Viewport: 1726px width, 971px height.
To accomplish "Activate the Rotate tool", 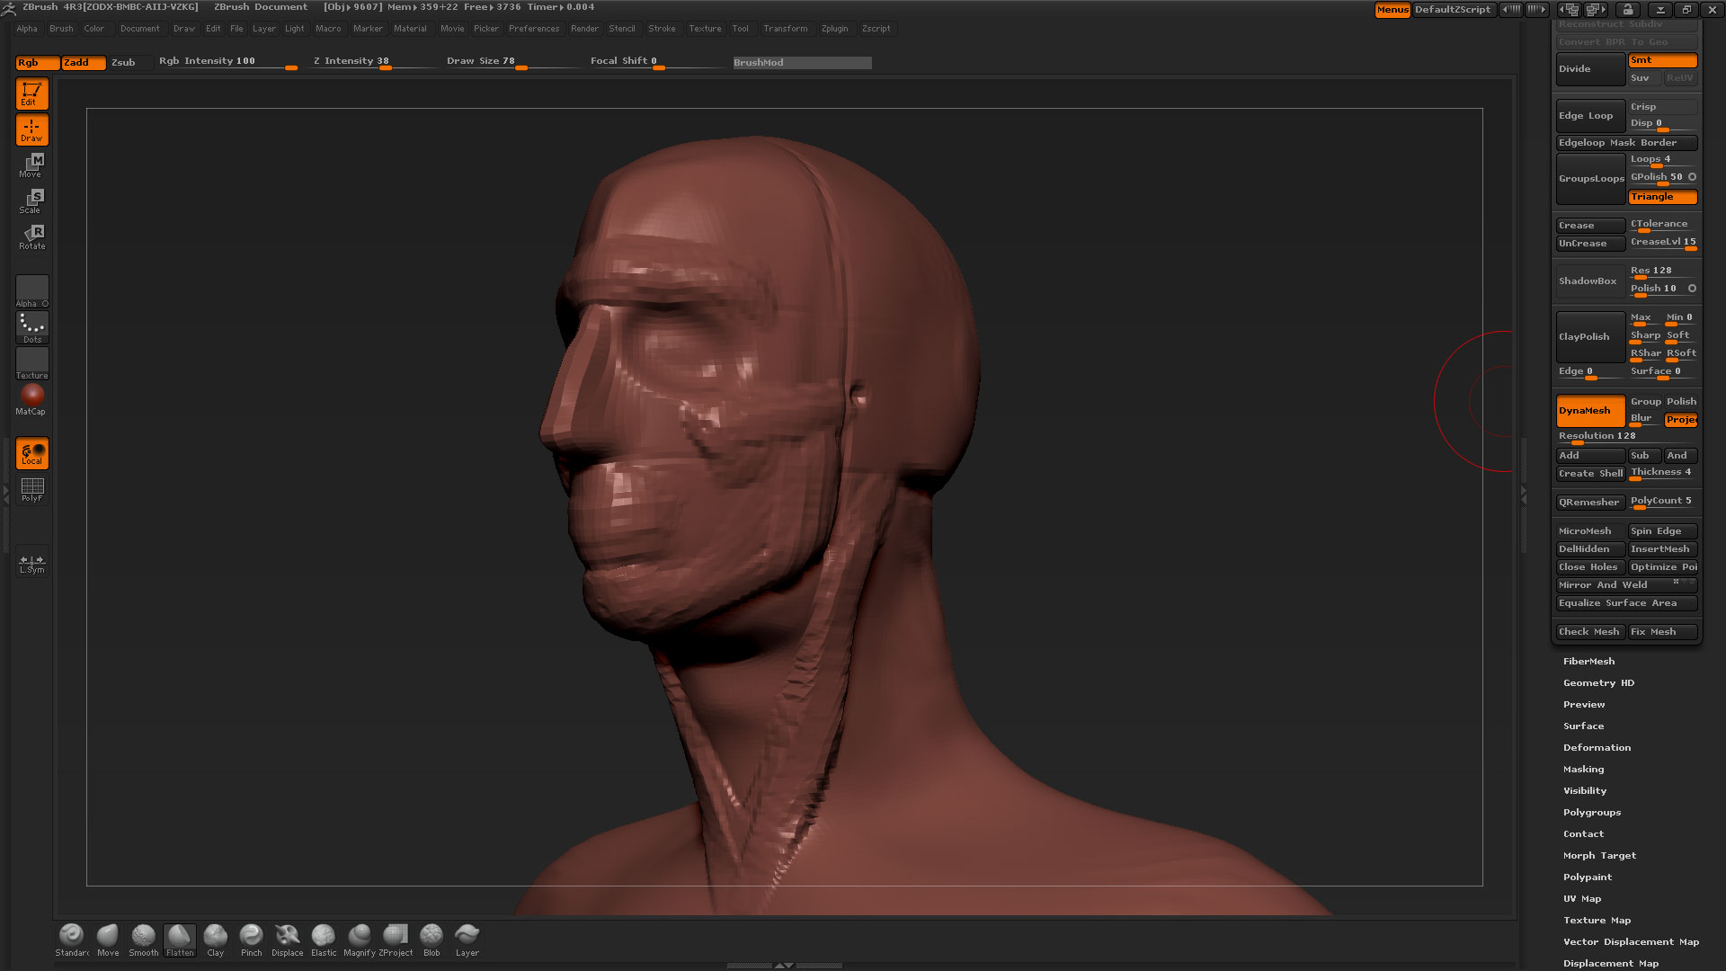I will click(x=32, y=236).
